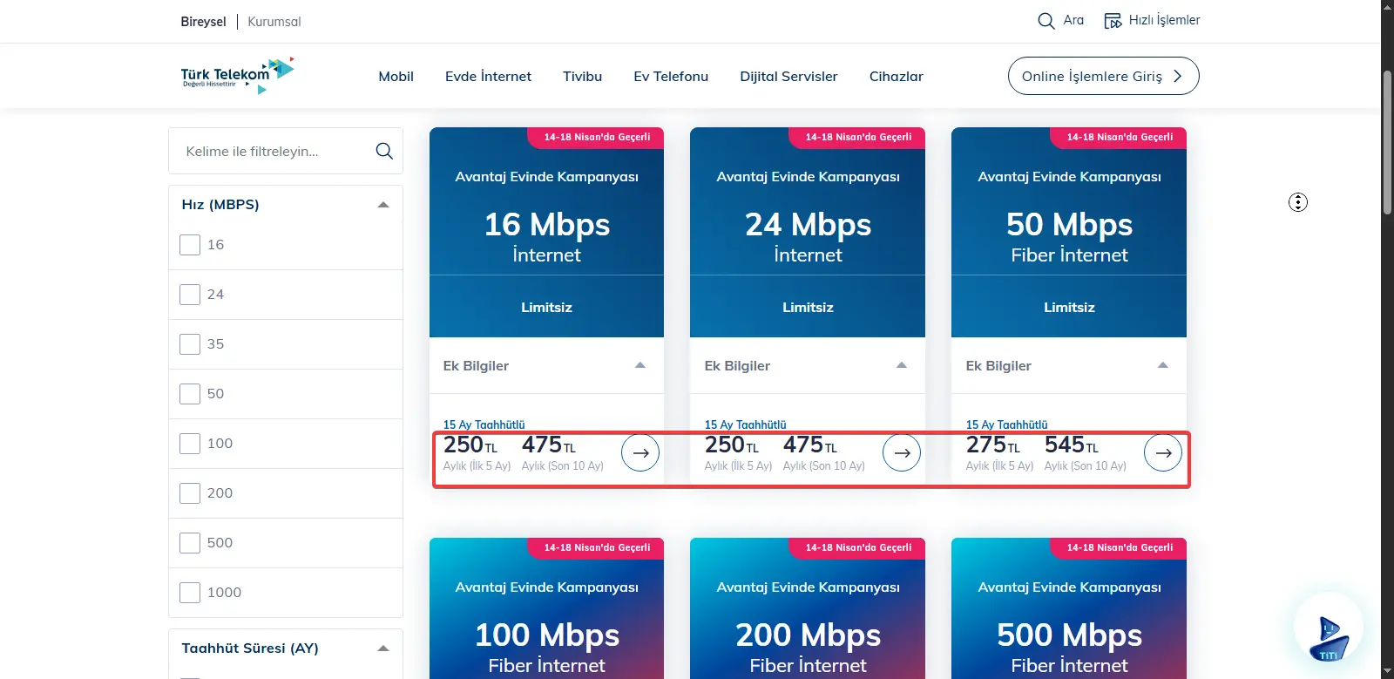Check the 16 Mbps speed filter
Screen dimensions: 1394x679
click(x=190, y=245)
